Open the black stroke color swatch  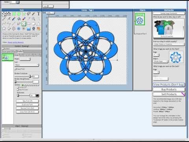point(37,95)
